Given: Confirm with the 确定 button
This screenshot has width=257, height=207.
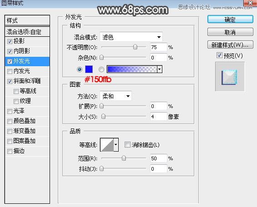Looking at the screenshot, I should [230, 20].
